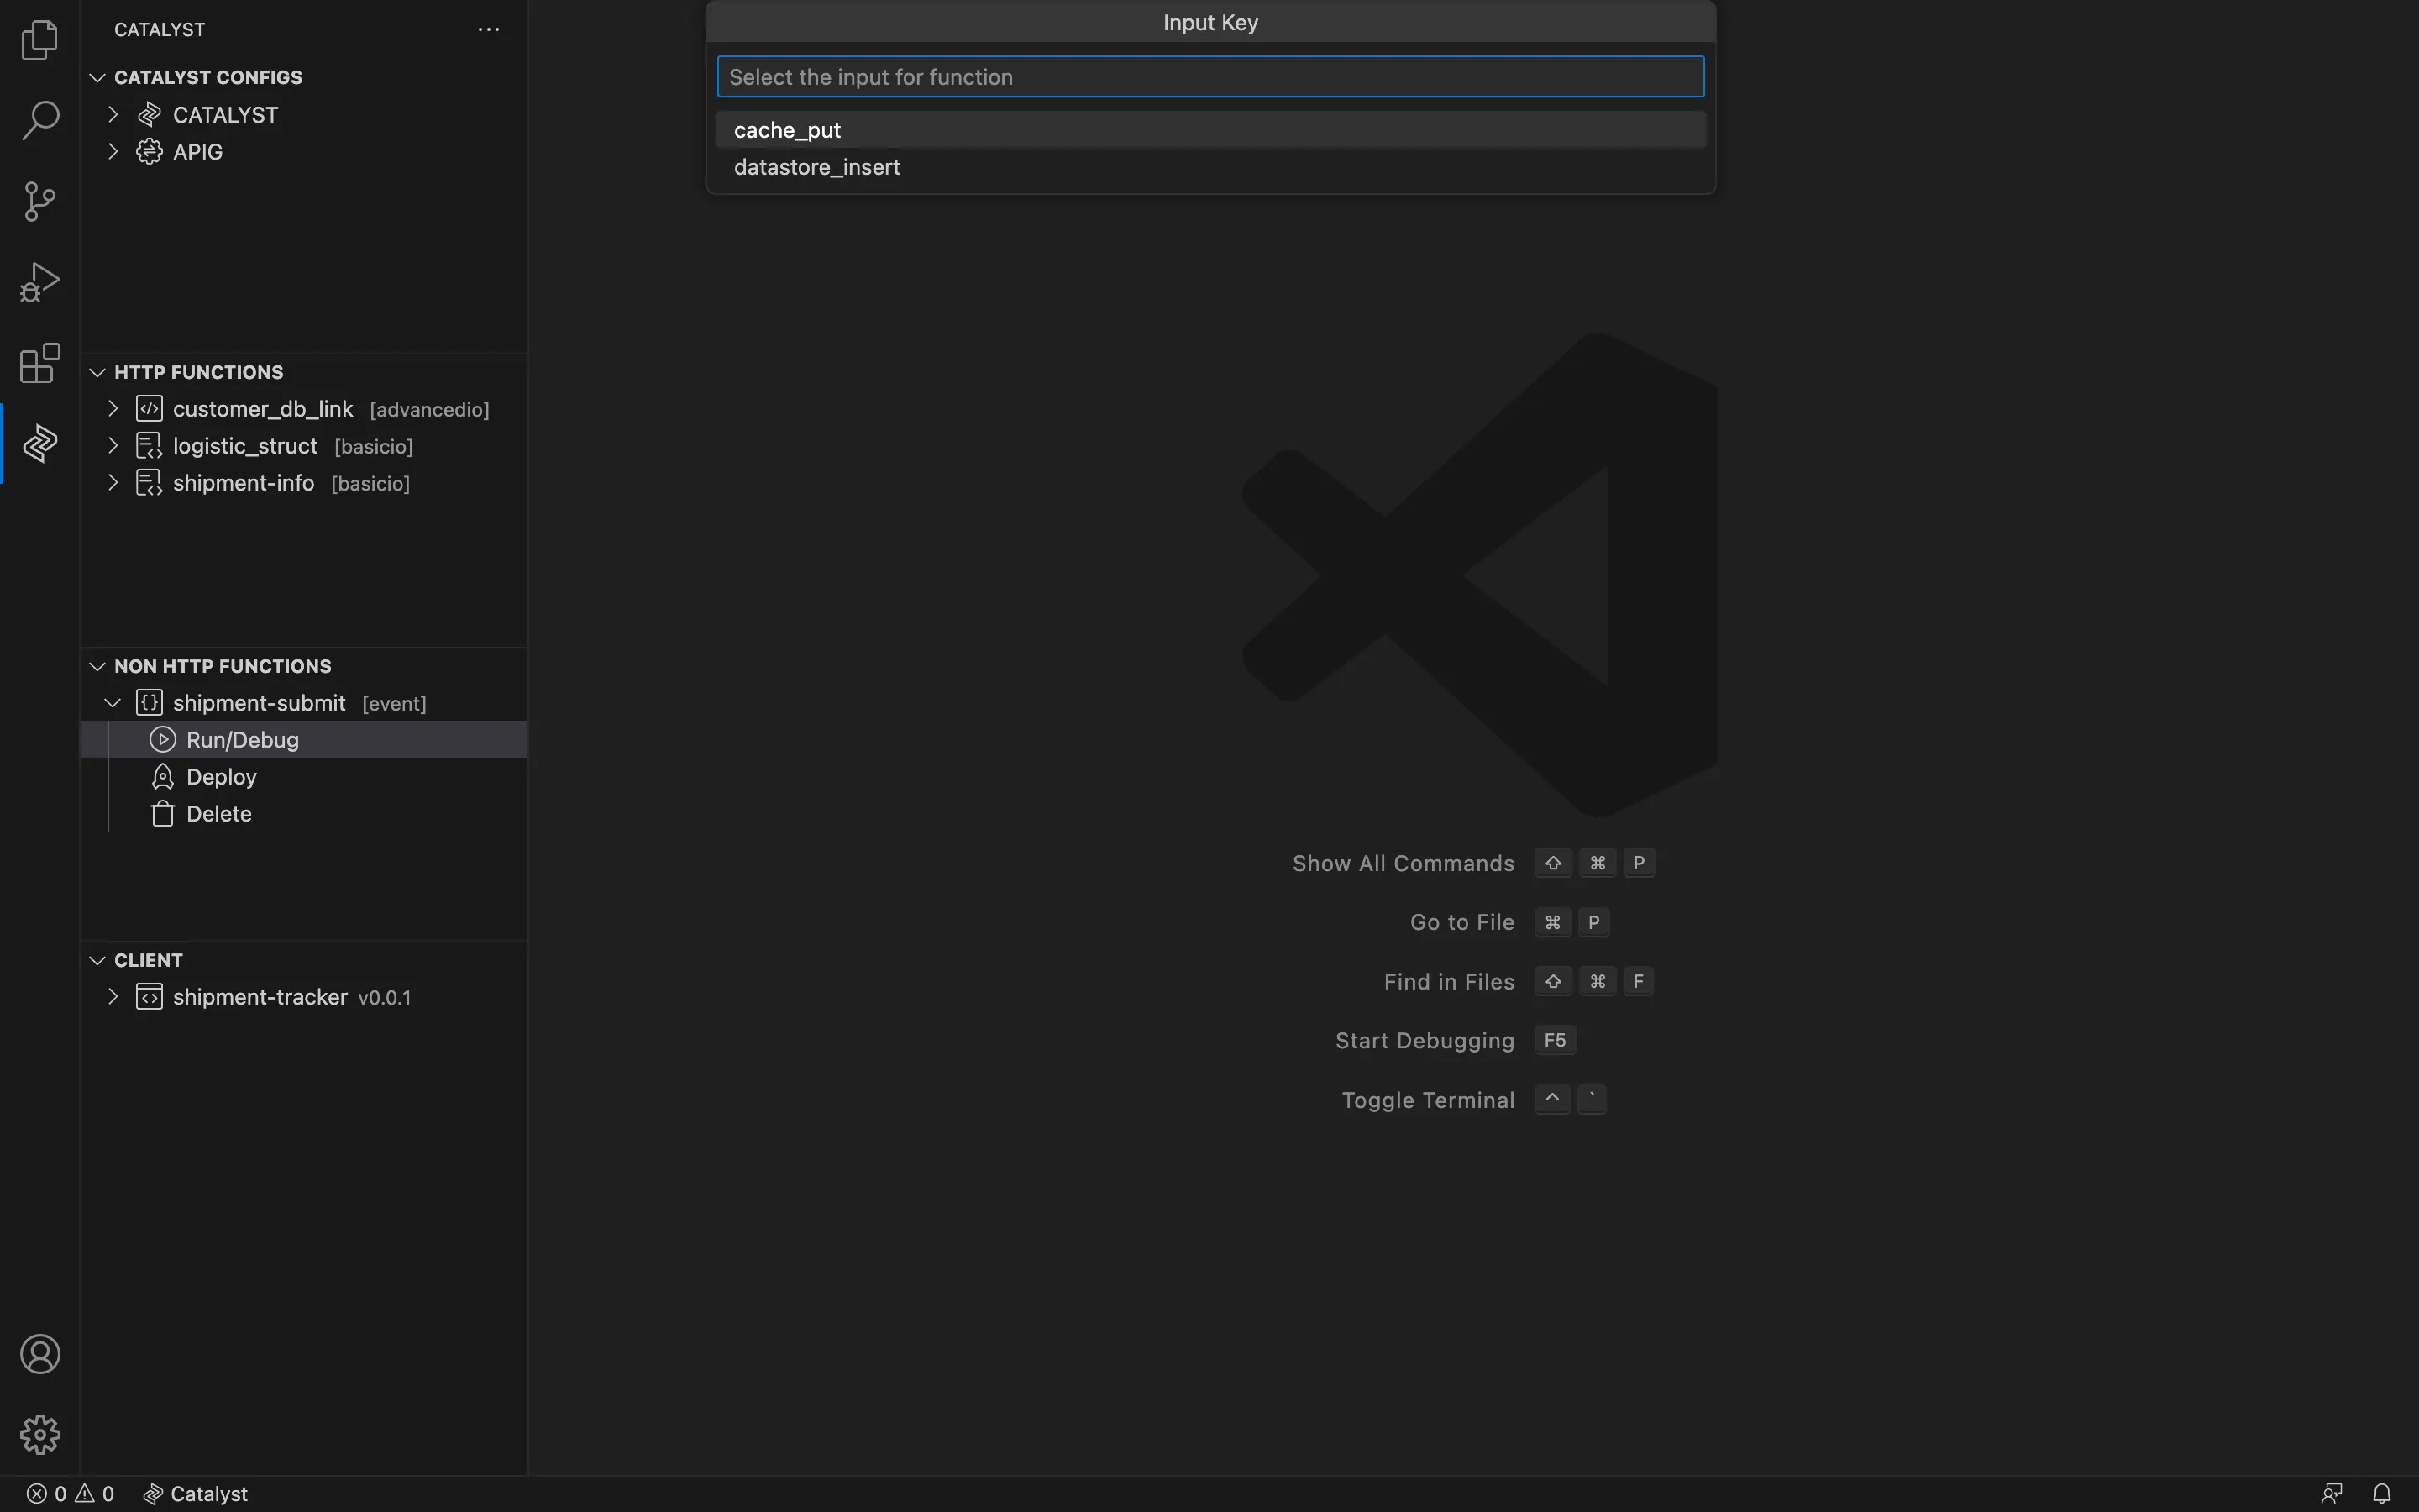Click the shipment-tracker client icon
The height and width of the screenshot is (1512, 2419).
(x=150, y=997)
